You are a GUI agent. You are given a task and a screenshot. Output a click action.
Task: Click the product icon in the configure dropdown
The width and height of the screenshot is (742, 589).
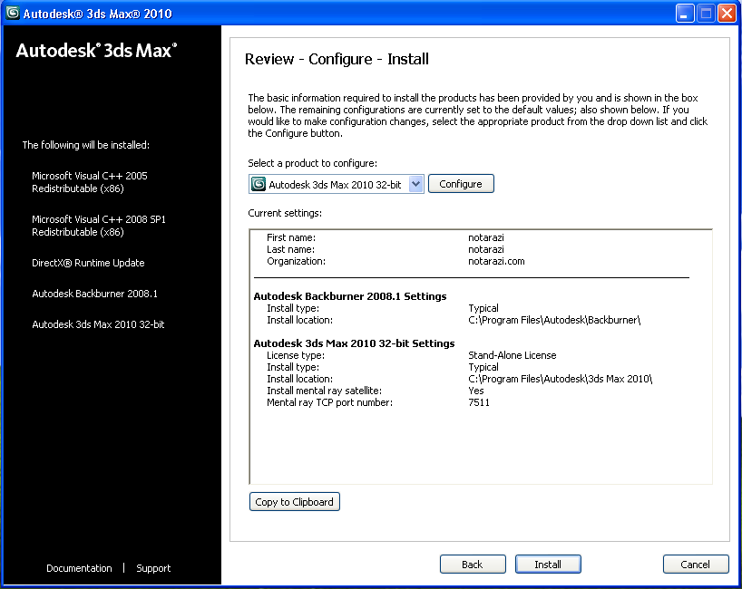[x=259, y=184]
